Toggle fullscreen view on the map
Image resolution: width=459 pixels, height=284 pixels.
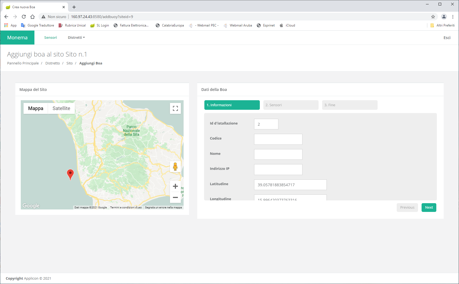pos(175,108)
